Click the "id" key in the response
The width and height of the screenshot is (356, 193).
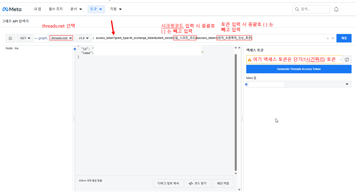[x=84, y=49]
